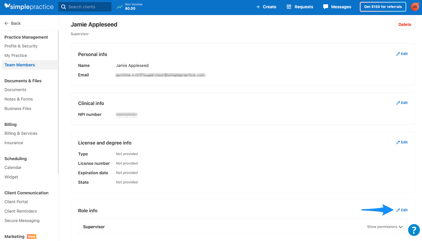Open Notes & Forms from the sidebar
The height and width of the screenshot is (241, 422).
pos(18,99)
